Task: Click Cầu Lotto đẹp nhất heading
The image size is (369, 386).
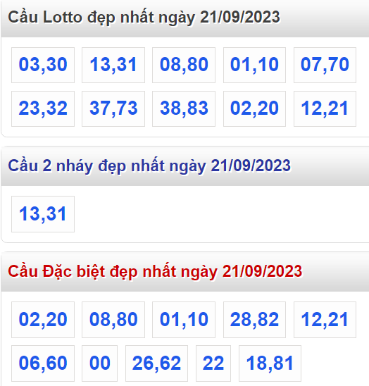Action: [x=144, y=17]
